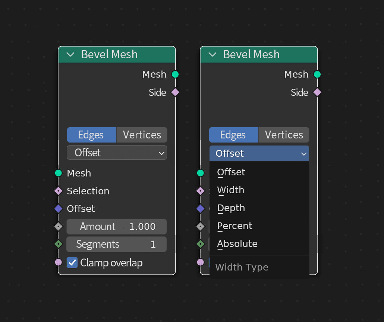This screenshot has height=322, width=384.
Task: Switch the right node to Vertices mode
Action: pos(284,135)
